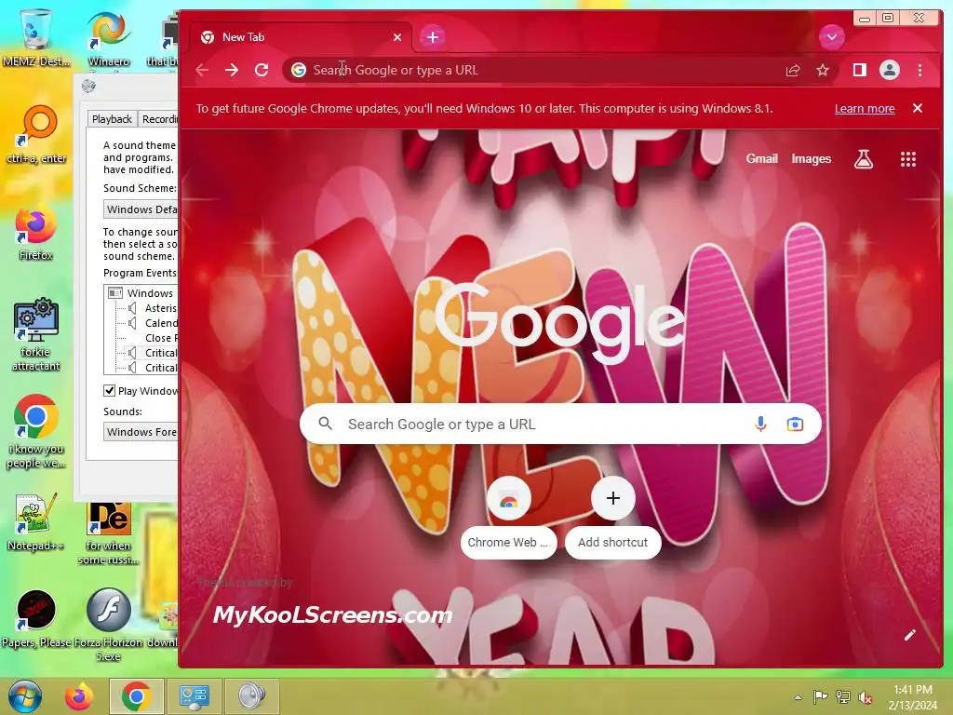953x715 pixels.
Task: Toggle the Play Windows Startup sound checkbox
Action: [110, 391]
